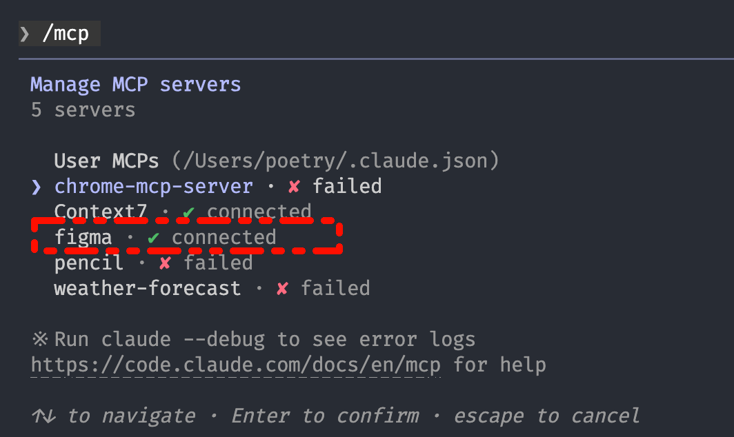Click the .claude.json config file path
This screenshot has height=437, width=734.
(334, 161)
